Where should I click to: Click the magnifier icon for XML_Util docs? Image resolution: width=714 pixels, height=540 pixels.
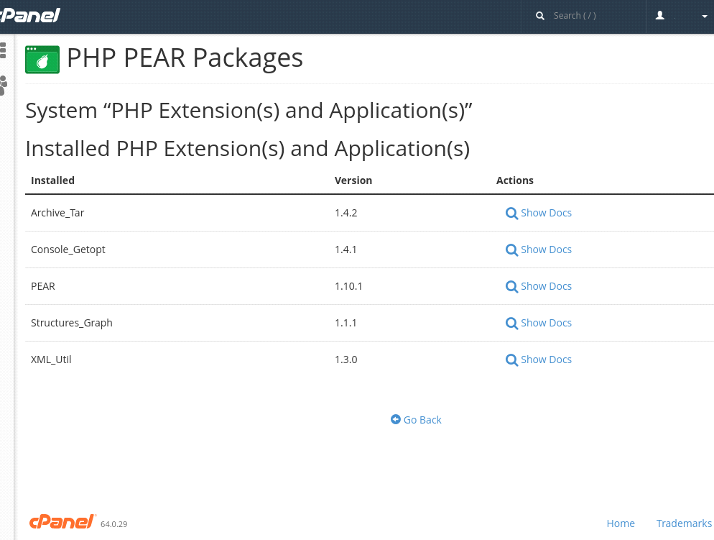[511, 360]
